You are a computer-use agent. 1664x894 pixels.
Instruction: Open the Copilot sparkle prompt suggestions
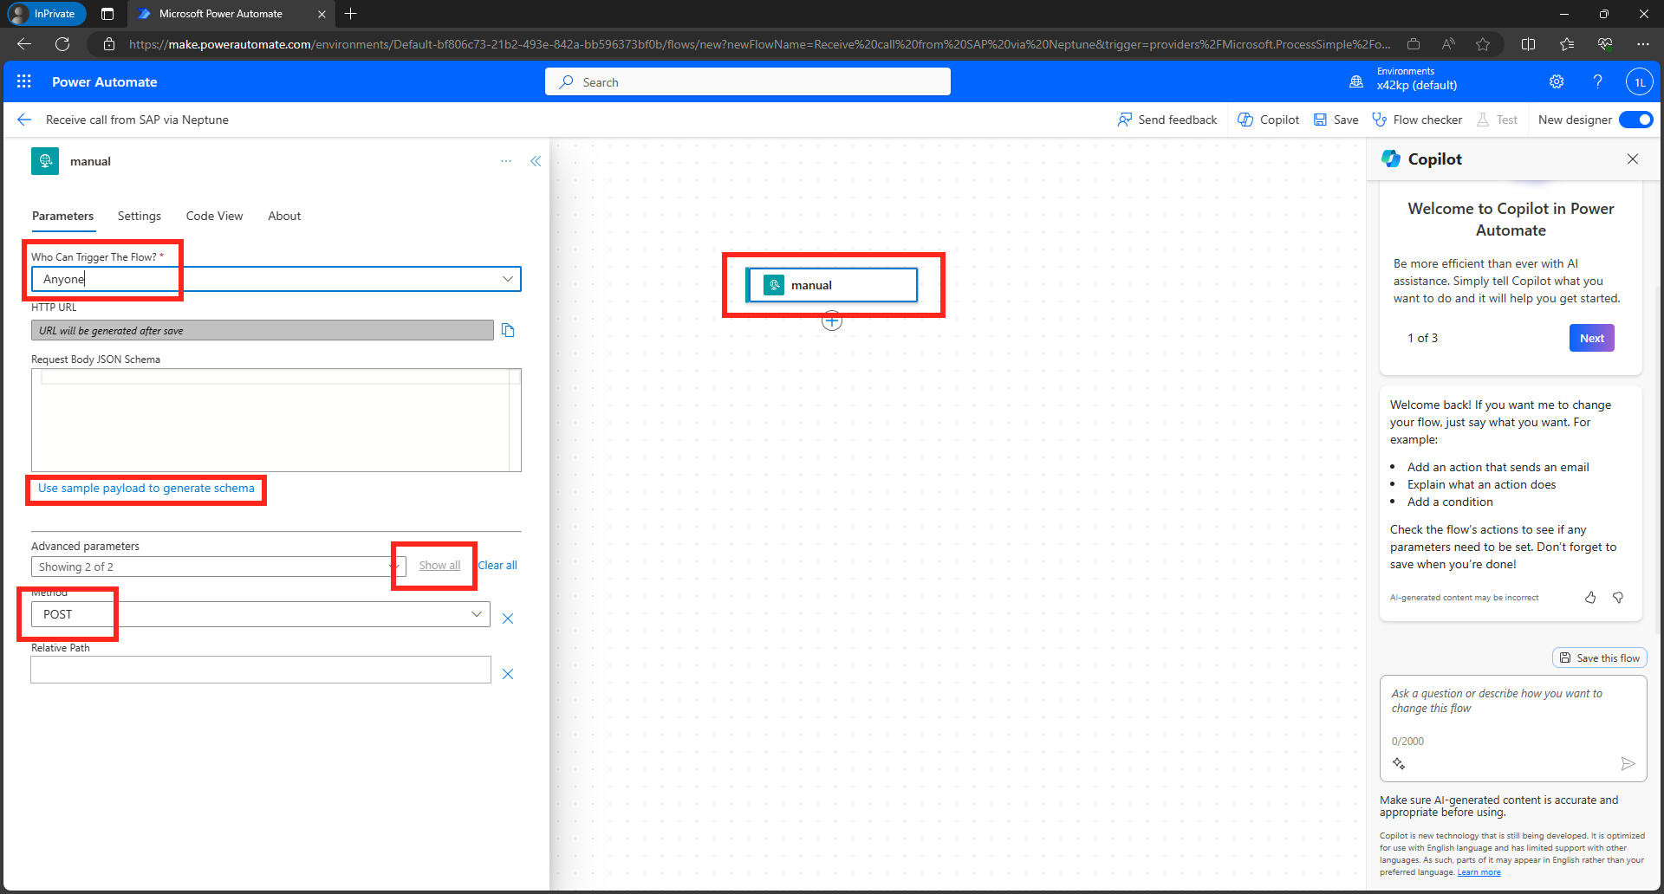coord(1399,763)
